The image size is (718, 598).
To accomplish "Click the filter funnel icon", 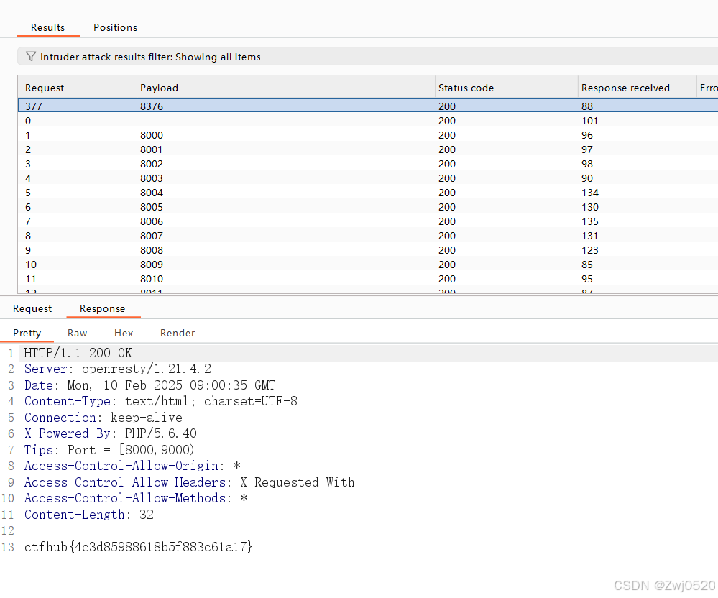I will [x=30, y=57].
